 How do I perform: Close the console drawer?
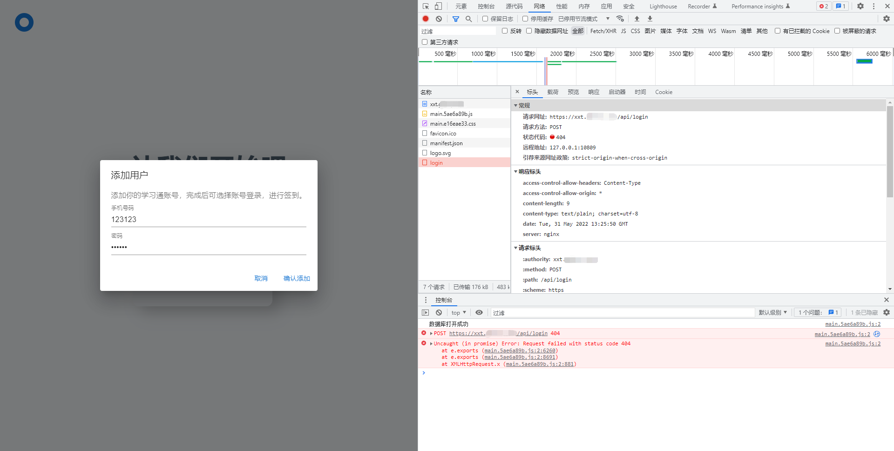tap(887, 300)
